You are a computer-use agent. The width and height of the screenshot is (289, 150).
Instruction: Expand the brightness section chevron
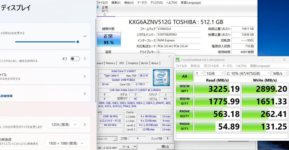point(85,36)
